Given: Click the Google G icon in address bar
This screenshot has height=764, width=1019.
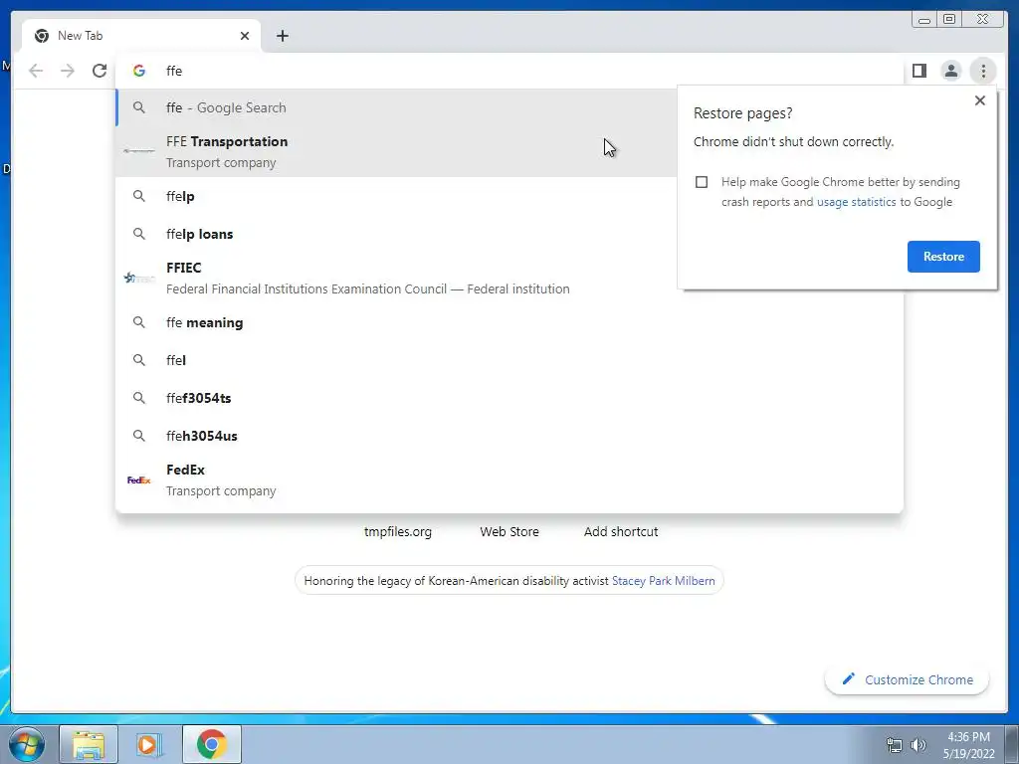Looking at the screenshot, I should coord(139,71).
